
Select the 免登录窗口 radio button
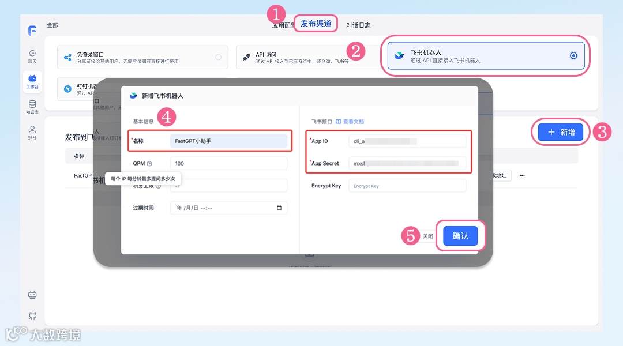click(218, 57)
